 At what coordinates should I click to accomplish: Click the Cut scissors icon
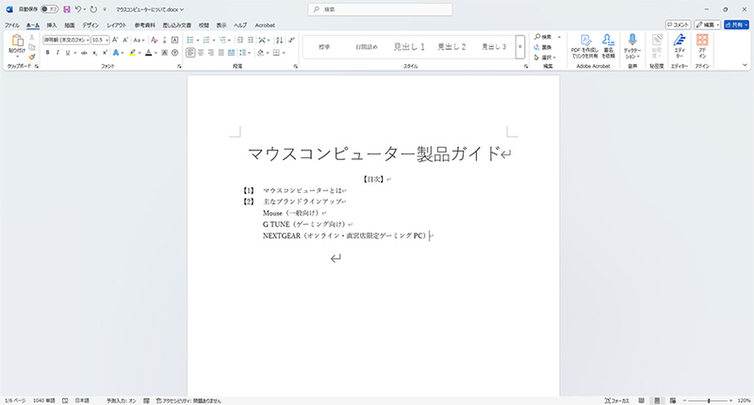(x=32, y=38)
